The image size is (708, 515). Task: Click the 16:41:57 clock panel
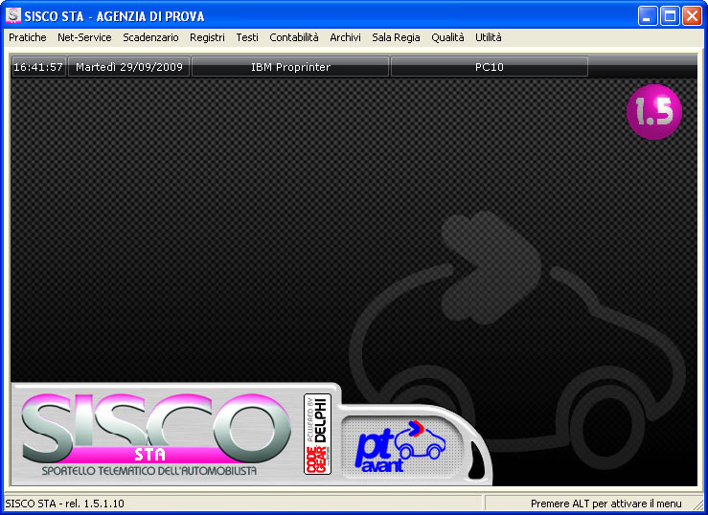pyautogui.click(x=38, y=67)
